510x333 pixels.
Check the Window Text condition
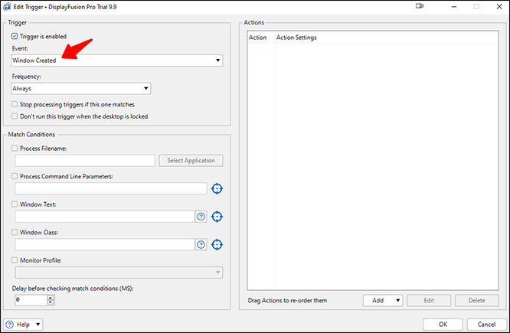(15, 204)
